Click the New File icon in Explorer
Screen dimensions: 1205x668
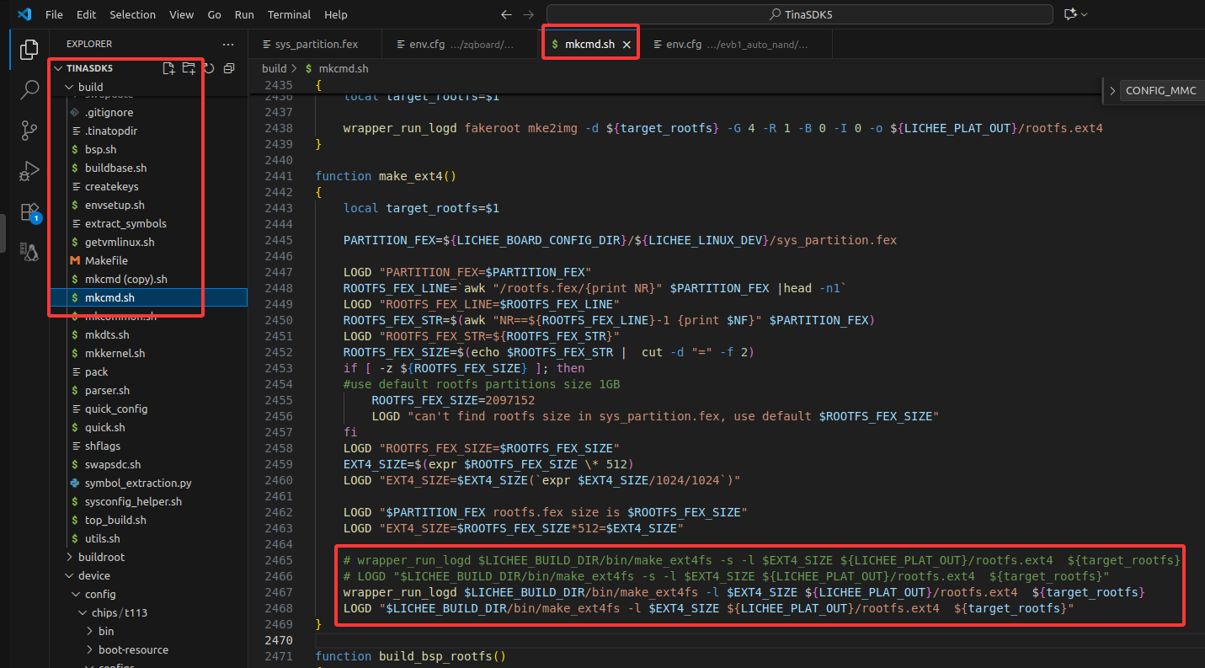pyautogui.click(x=168, y=68)
